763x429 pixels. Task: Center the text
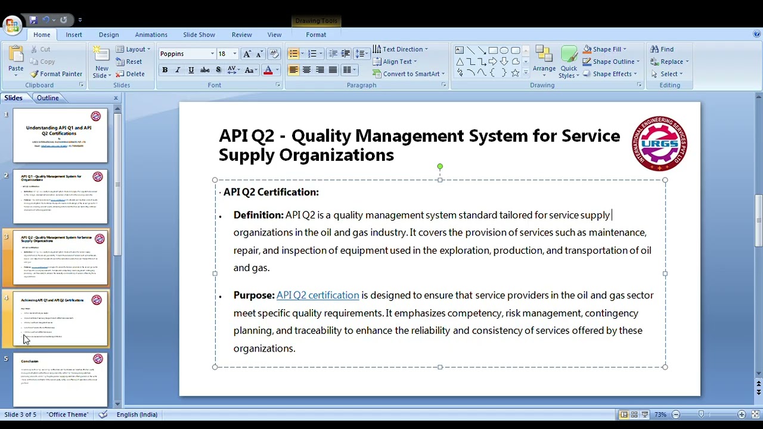[306, 70]
